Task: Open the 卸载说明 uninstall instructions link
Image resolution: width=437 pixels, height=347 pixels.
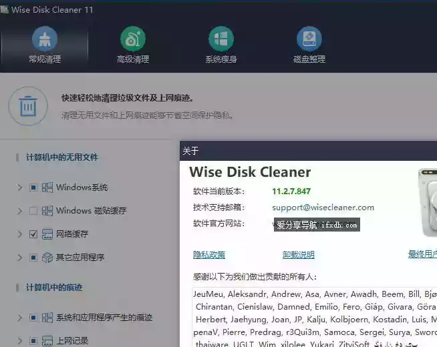Action: pos(298,255)
